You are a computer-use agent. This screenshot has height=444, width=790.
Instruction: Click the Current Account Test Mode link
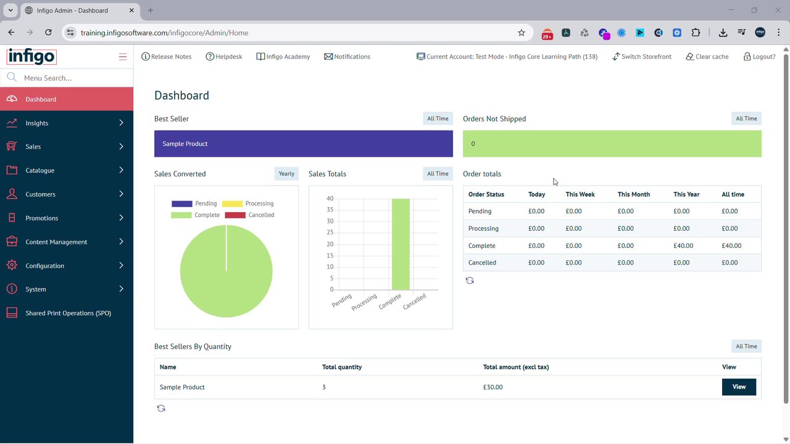tap(507, 57)
